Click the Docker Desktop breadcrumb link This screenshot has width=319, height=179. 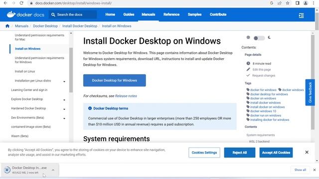45,26
